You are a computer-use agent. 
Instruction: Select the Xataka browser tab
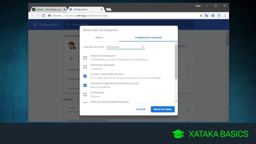click(48, 9)
